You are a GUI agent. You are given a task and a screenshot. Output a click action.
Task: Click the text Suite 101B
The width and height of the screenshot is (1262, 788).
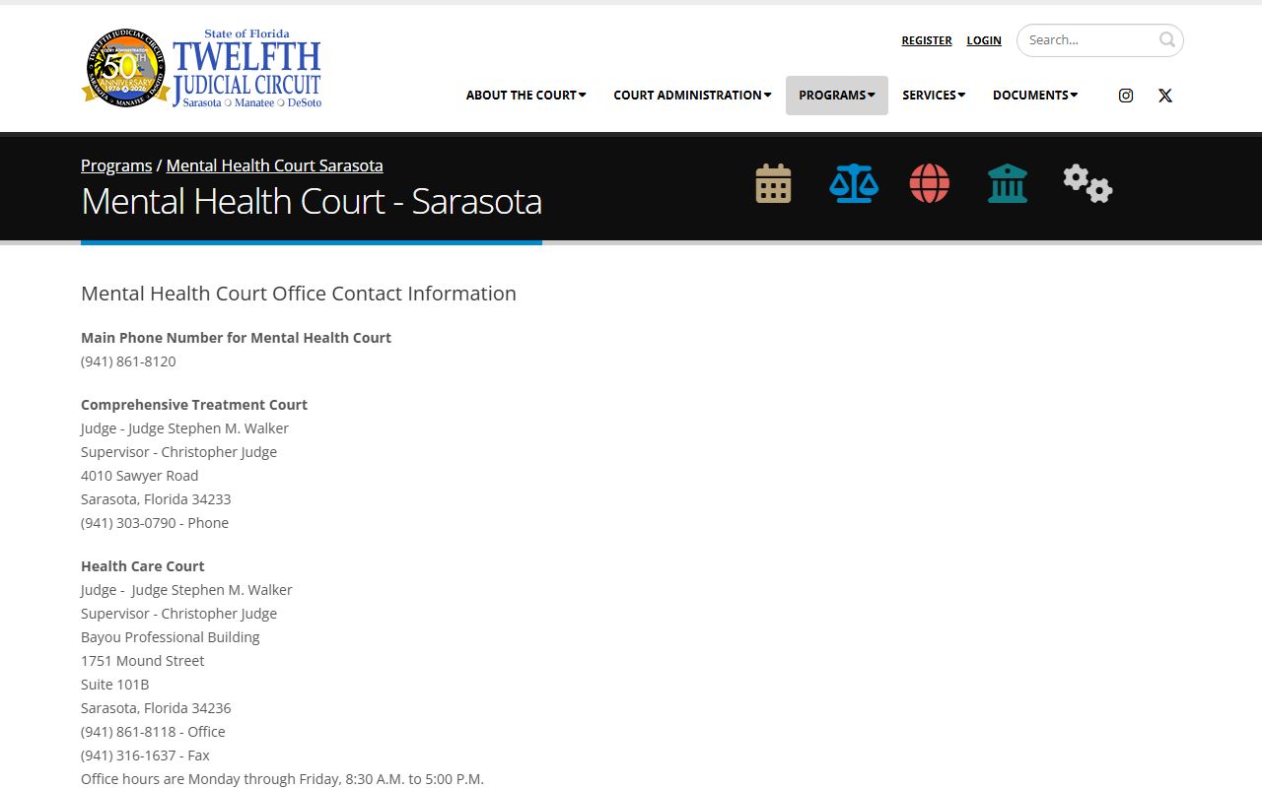(x=115, y=685)
